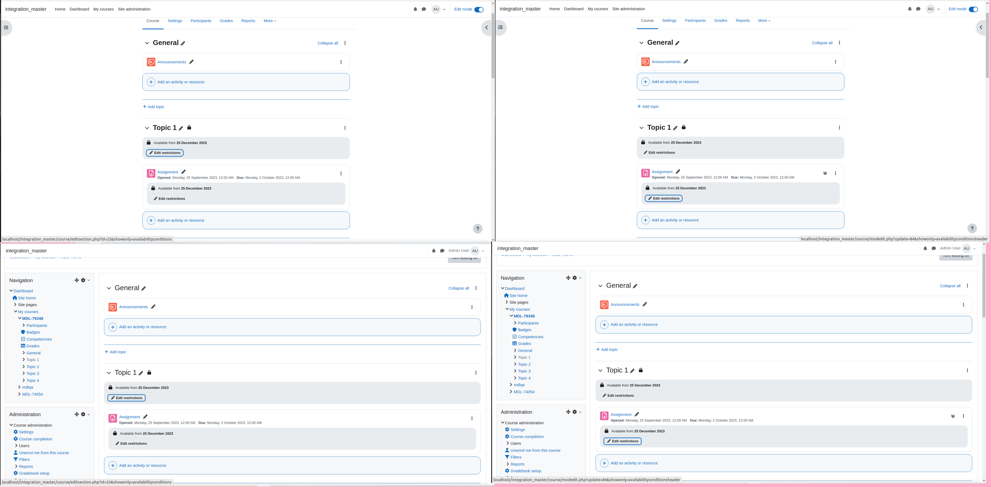Collapse Topic 1 chevron in top-right window

pyautogui.click(x=641, y=128)
